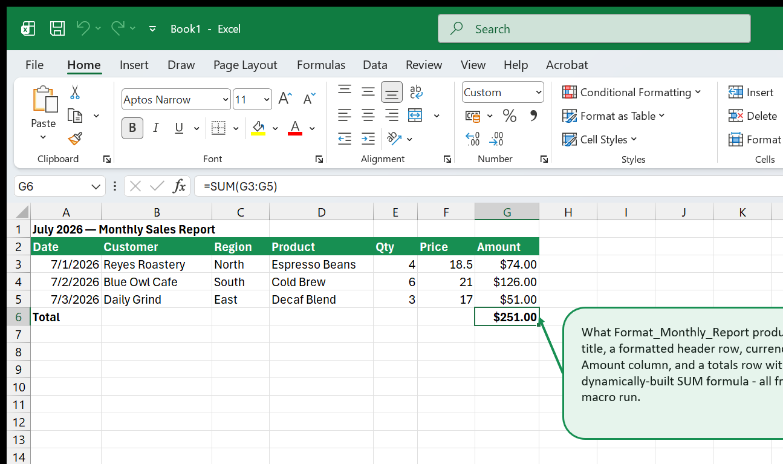
Task: Open Cell Styles gallery
Action: (600, 139)
